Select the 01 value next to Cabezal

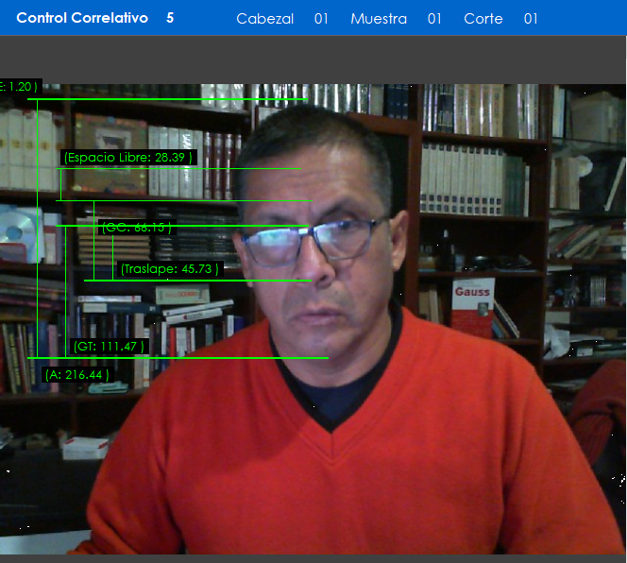click(x=321, y=19)
